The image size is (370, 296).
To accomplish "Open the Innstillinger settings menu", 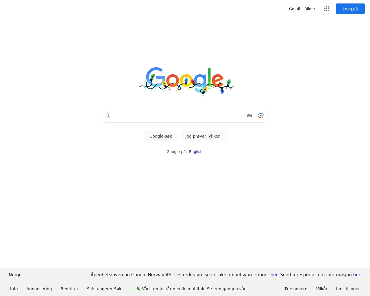I will tap(348, 289).
